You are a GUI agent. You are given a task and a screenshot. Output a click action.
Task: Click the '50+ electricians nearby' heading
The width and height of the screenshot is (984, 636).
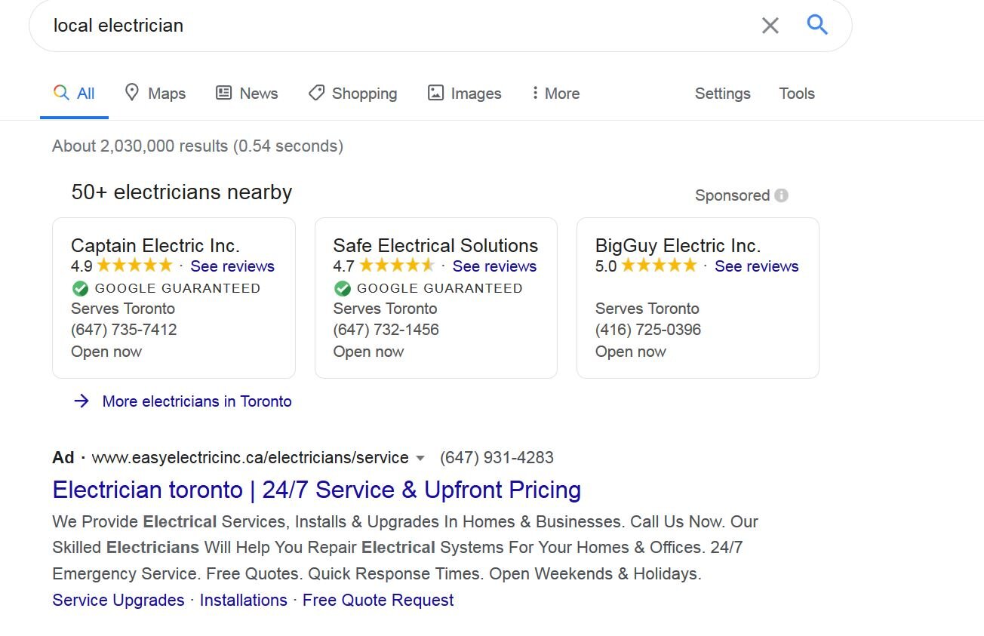181,192
